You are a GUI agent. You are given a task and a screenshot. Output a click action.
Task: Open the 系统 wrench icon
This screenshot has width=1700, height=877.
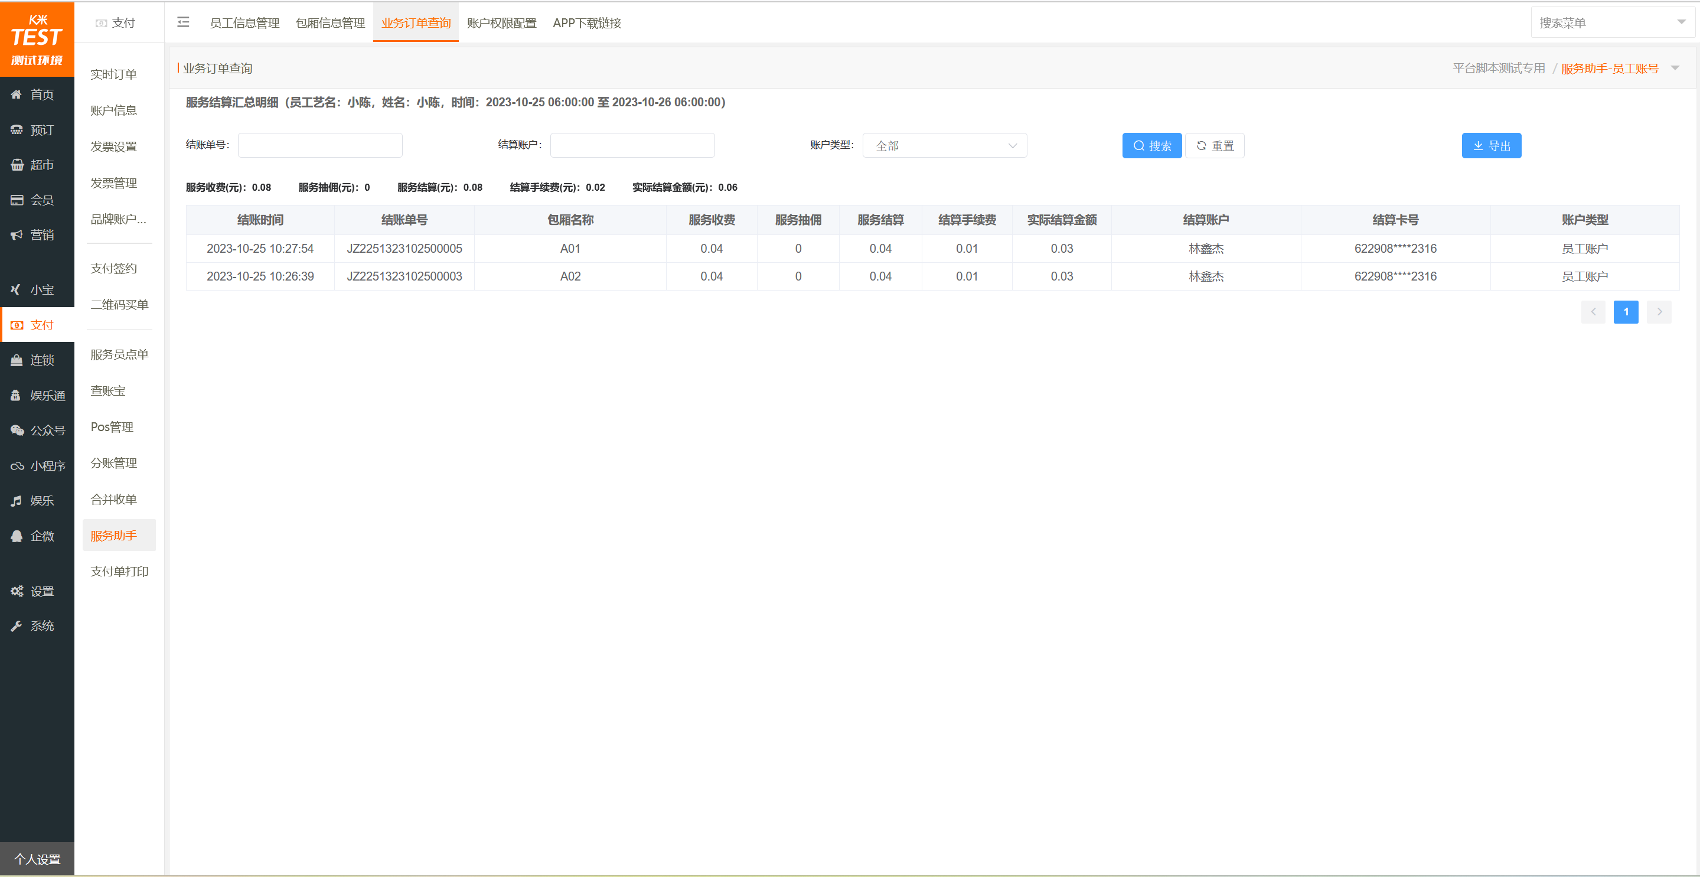pos(17,625)
